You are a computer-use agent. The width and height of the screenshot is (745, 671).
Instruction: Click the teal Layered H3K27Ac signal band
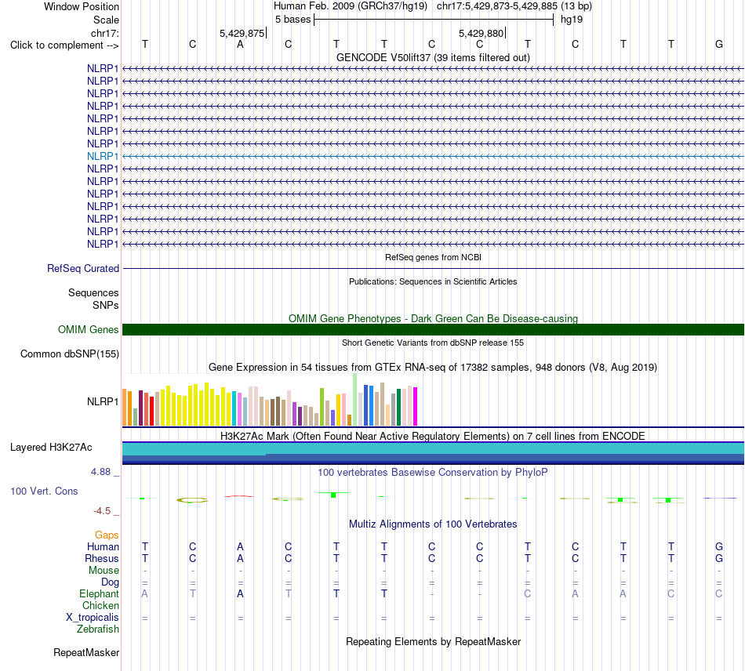tap(433, 448)
